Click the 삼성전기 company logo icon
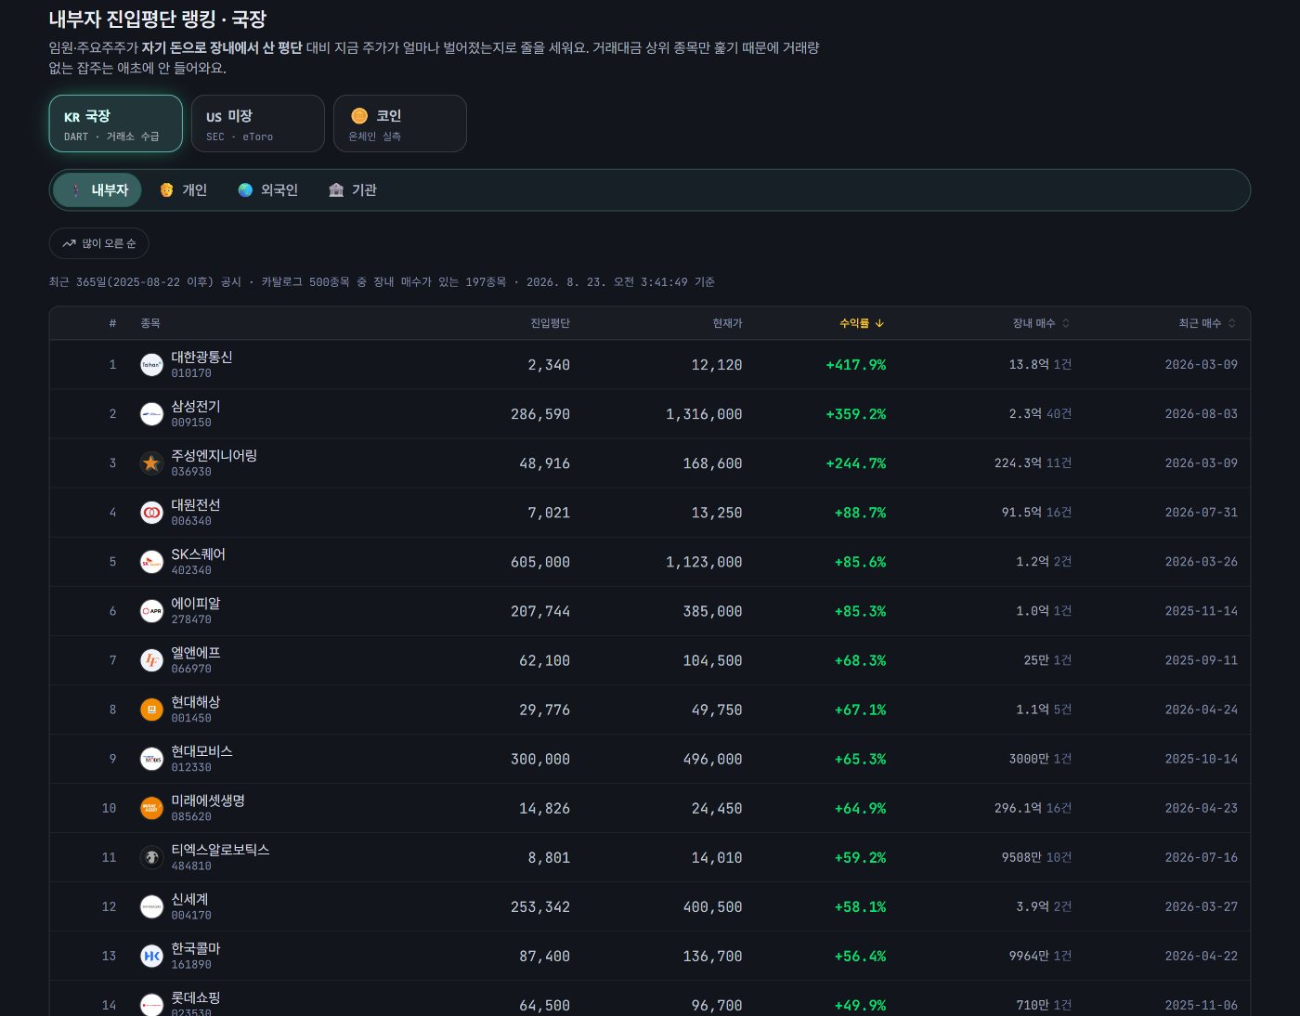The image size is (1300, 1016). point(151,414)
